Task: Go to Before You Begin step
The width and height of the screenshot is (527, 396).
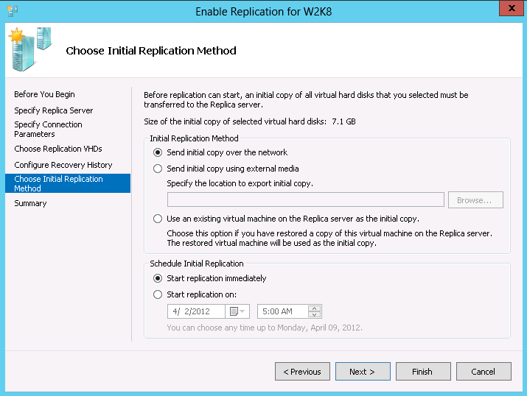Action: 44,94
